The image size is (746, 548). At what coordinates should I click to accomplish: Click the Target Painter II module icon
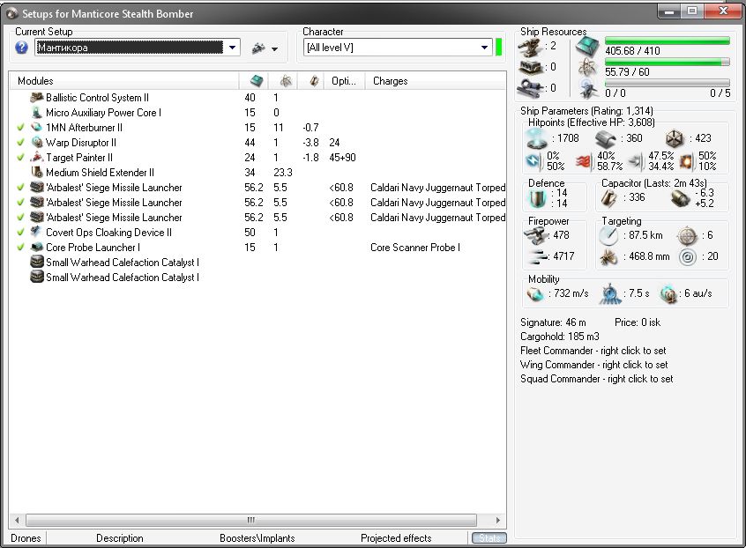click(x=37, y=157)
